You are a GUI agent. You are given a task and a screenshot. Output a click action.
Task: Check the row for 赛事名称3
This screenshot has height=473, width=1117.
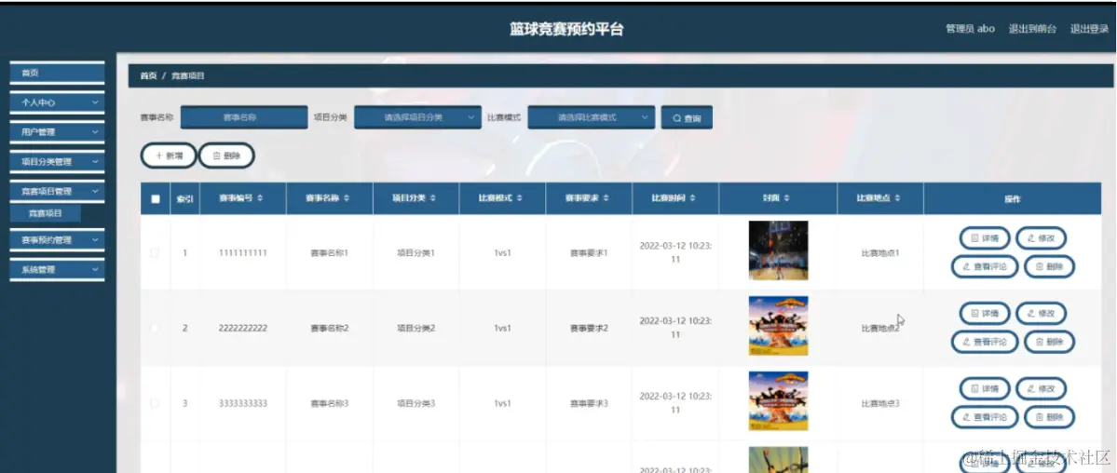(x=155, y=403)
